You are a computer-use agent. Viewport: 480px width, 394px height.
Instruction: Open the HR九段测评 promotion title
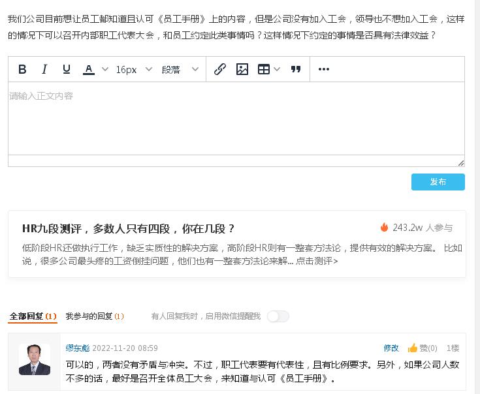[x=128, y=228]
